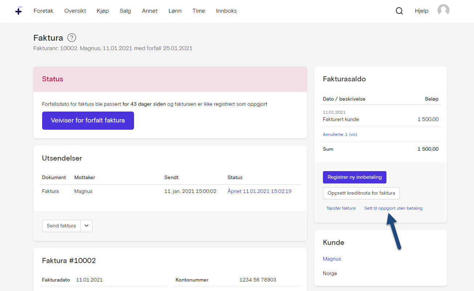Click the Tapsfør faktura link
The width and height of the screenshot is (474, 291).
pos(341,208)
